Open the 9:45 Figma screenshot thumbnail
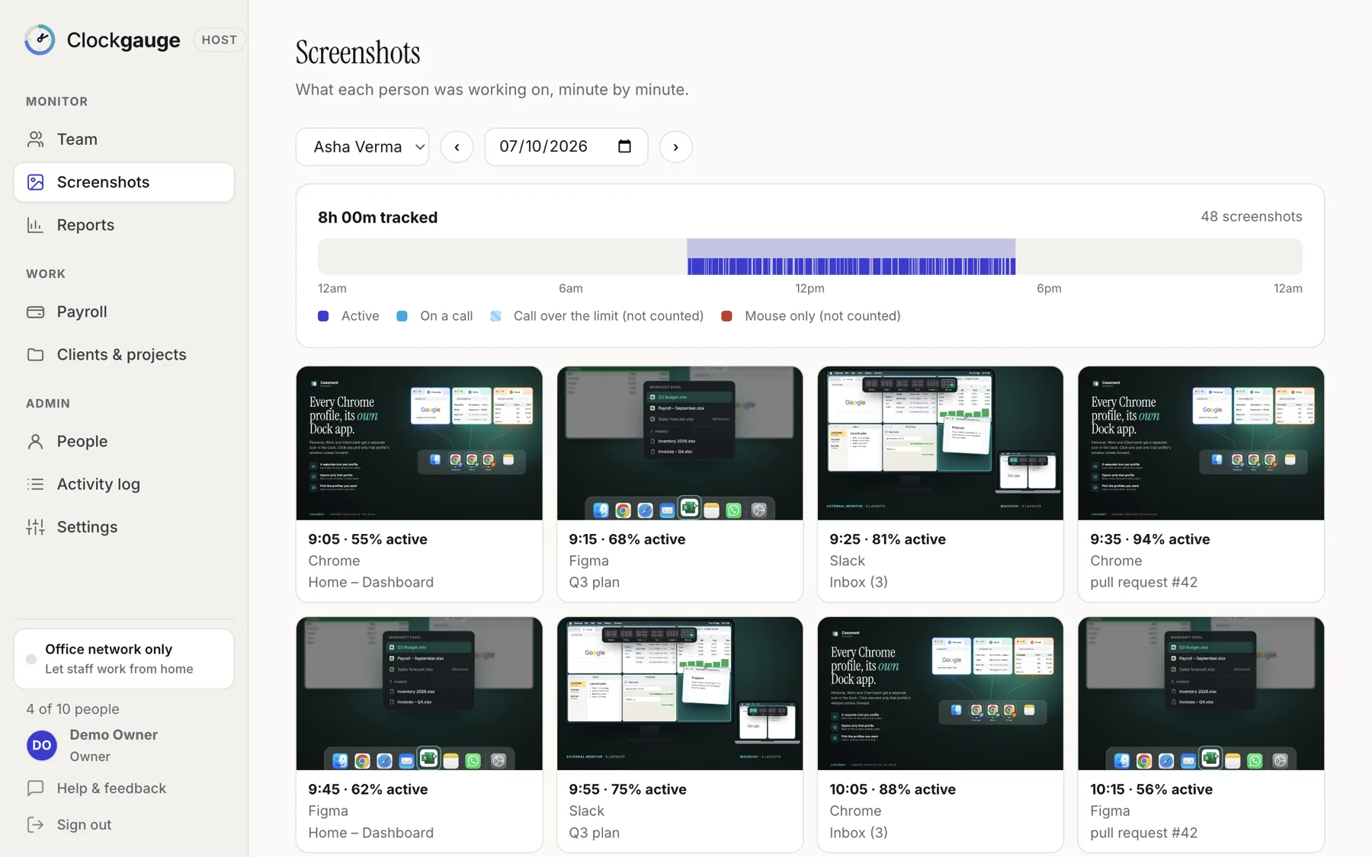This screenshot has width=1372, height=857. (x=419, y=694)
